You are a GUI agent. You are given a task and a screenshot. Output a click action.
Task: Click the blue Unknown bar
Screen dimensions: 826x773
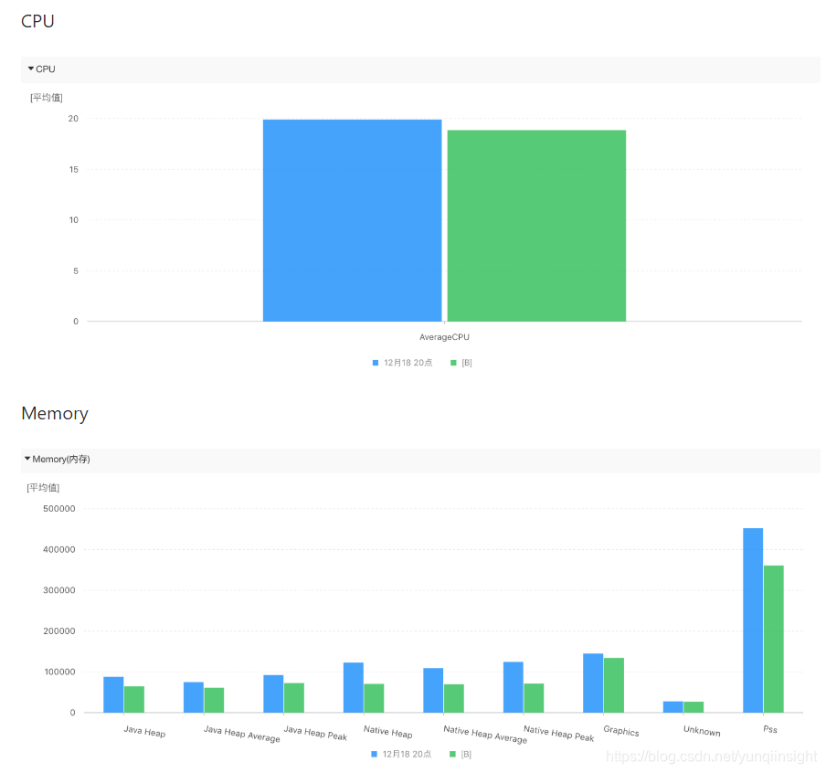(672, 706)
